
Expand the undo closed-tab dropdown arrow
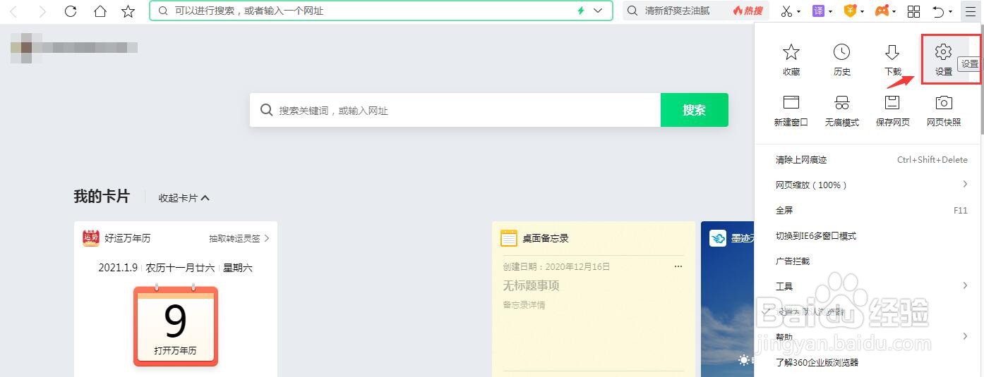[x=951, y=12]
